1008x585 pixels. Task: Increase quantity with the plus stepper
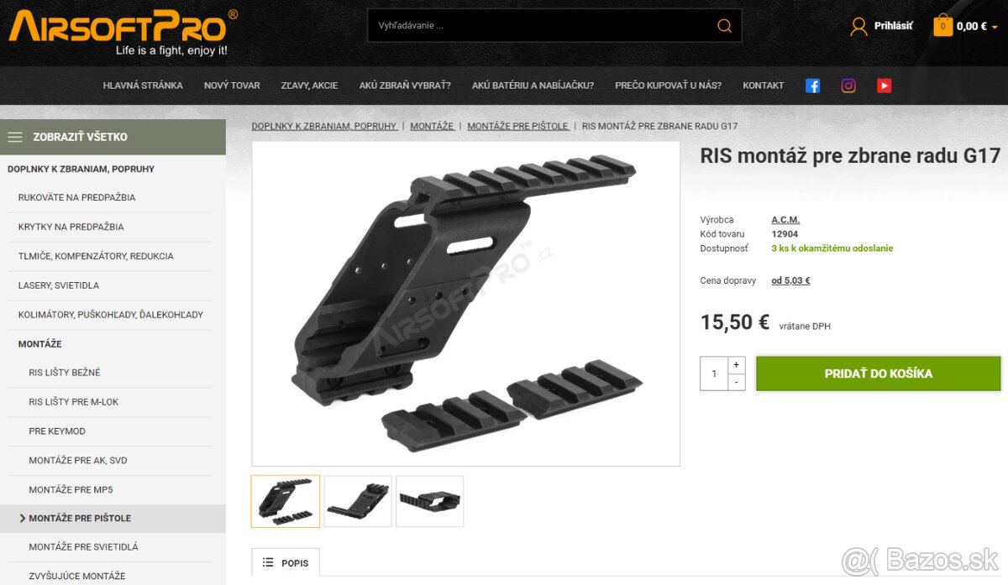pyautogui.click(x=737, y=365)
